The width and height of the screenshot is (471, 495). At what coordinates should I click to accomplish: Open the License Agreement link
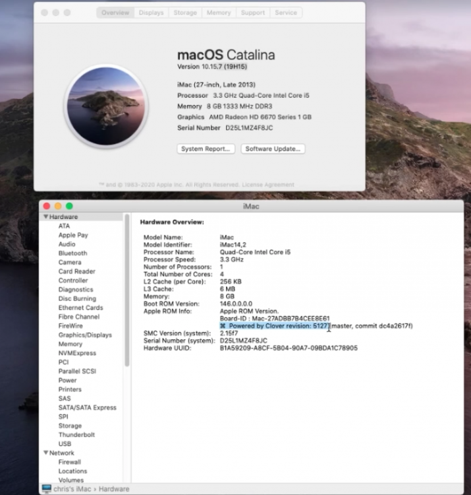(x=268, y=185)
